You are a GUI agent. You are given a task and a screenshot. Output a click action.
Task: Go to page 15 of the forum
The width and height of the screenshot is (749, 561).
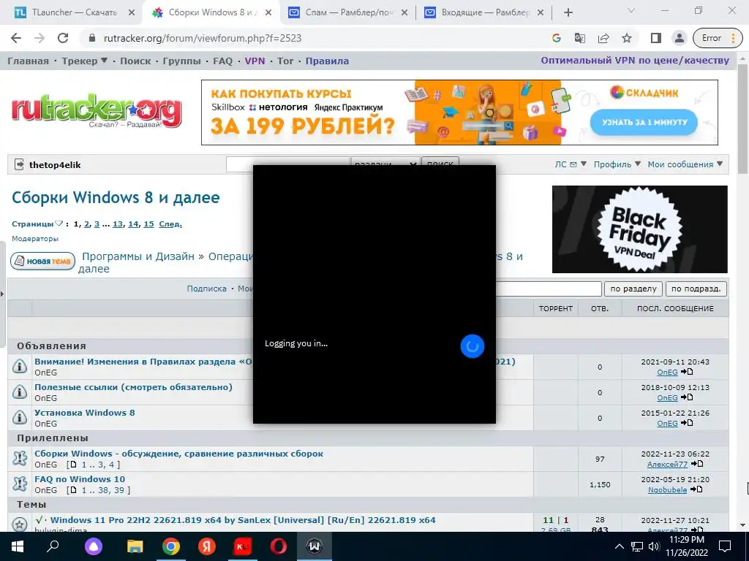(x=148, y=224)
